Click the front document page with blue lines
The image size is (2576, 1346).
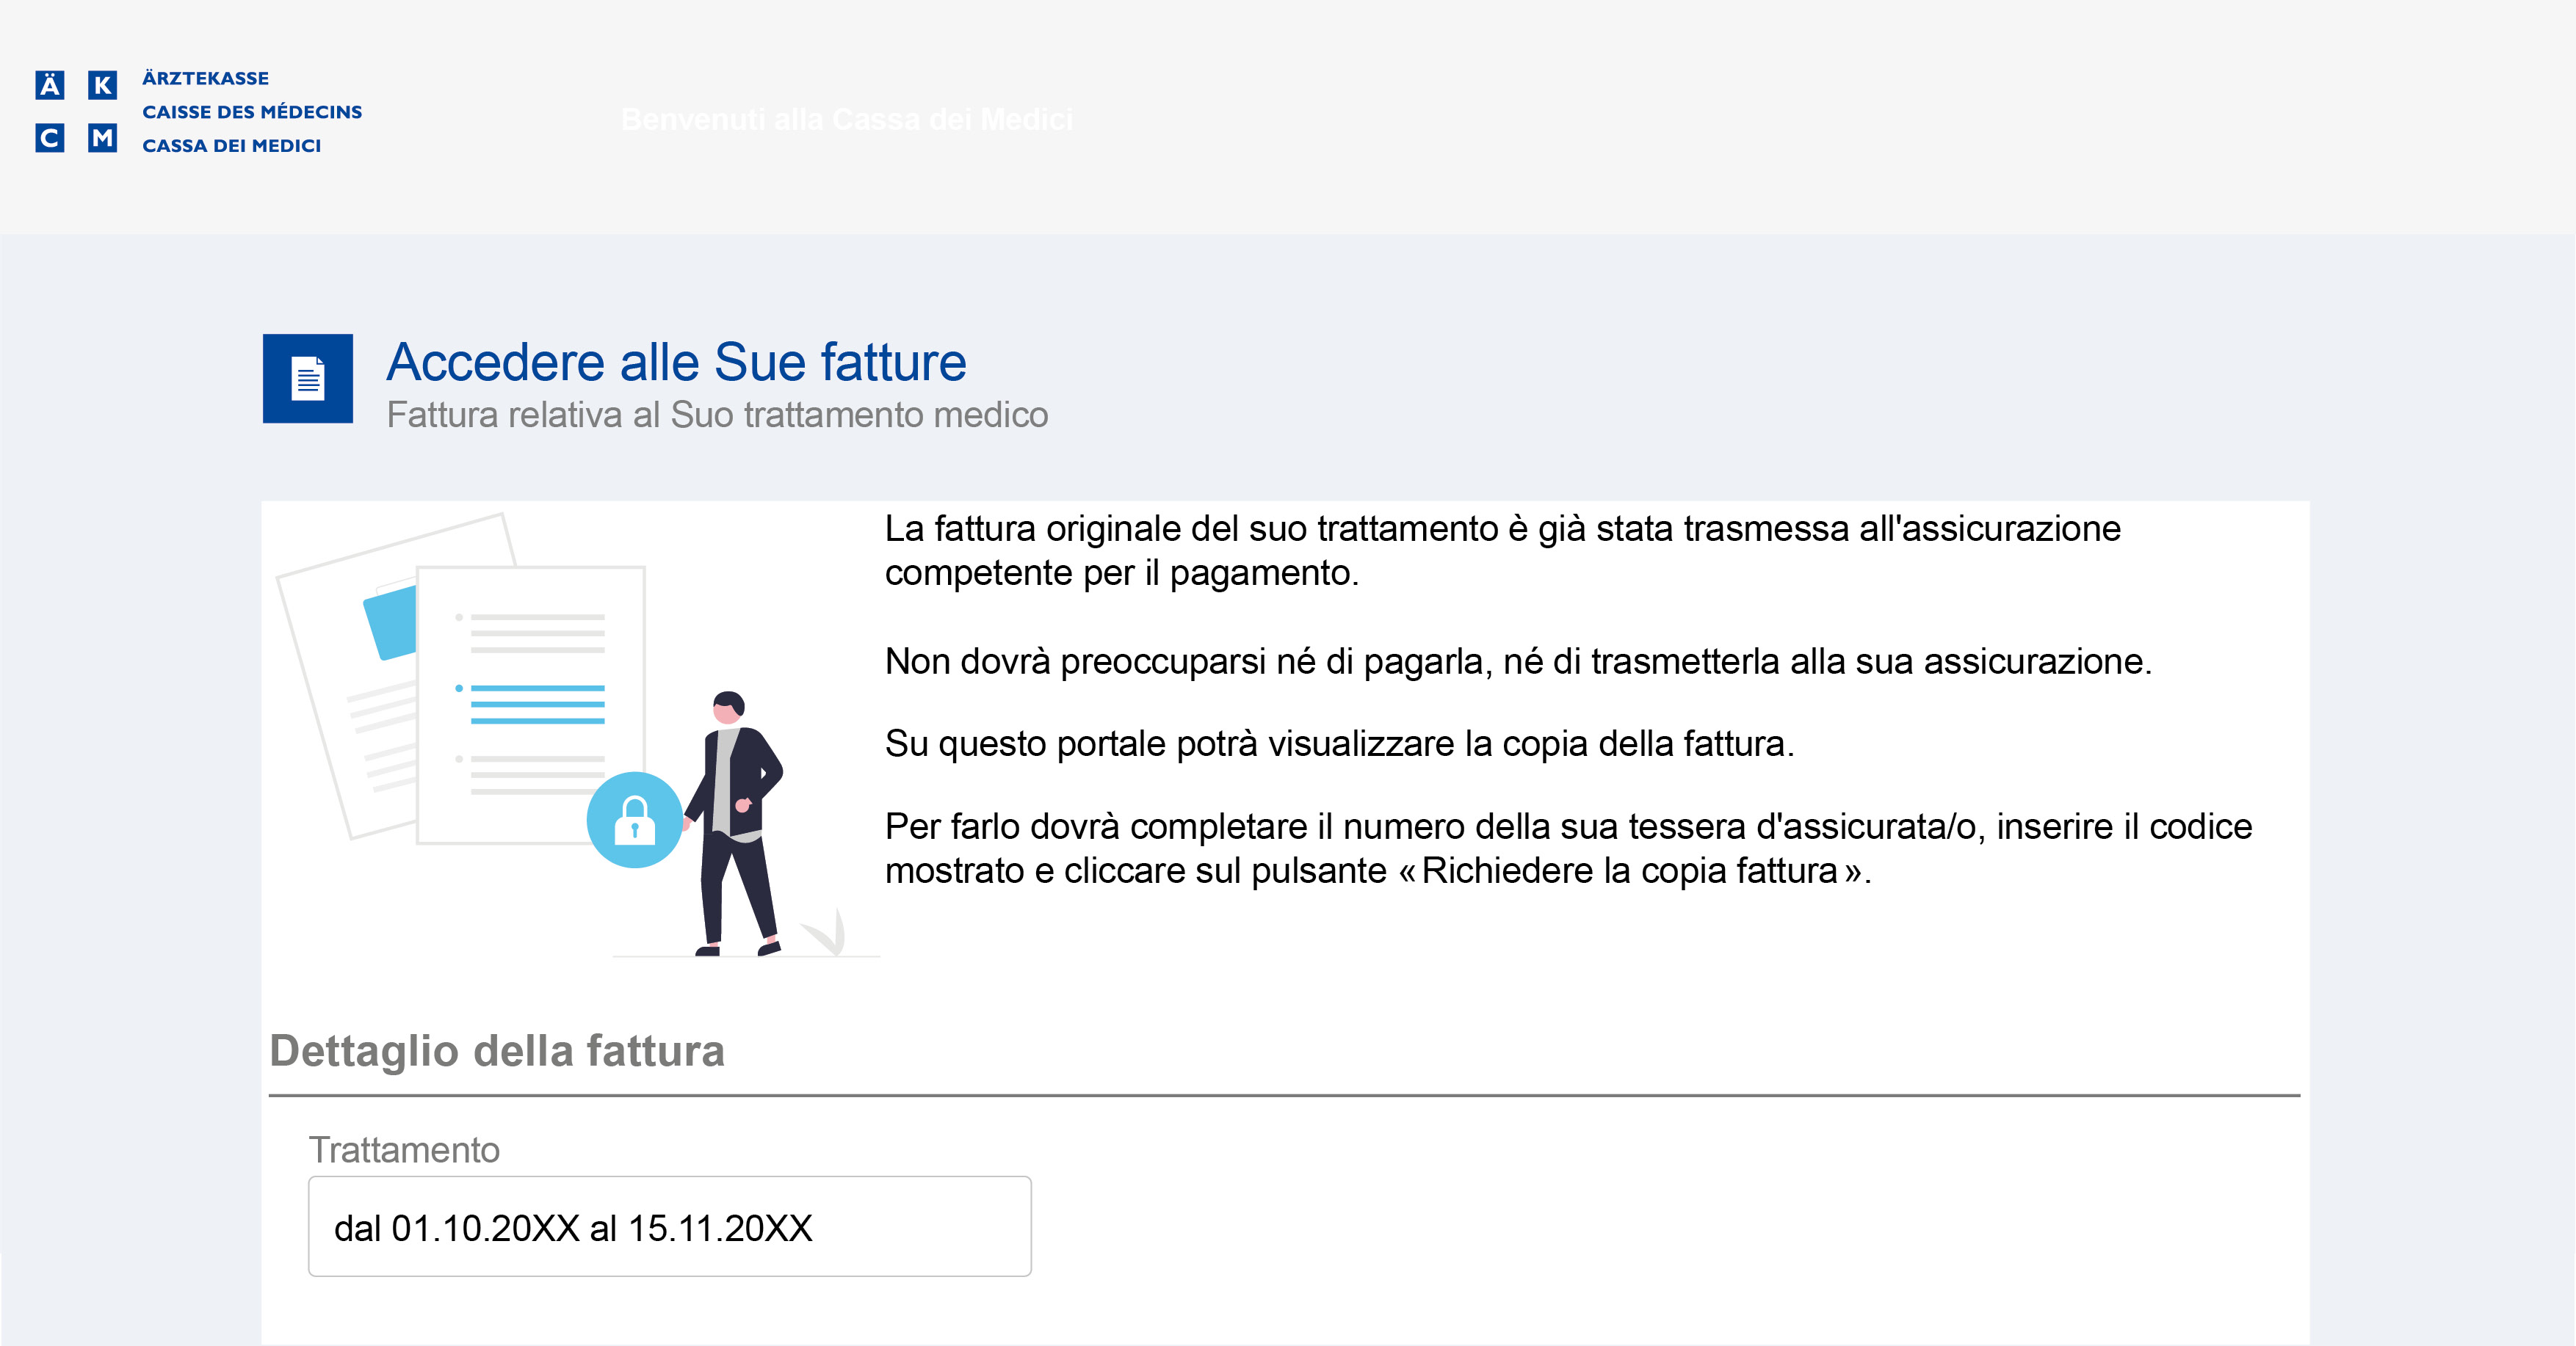[x=531, y=705]
